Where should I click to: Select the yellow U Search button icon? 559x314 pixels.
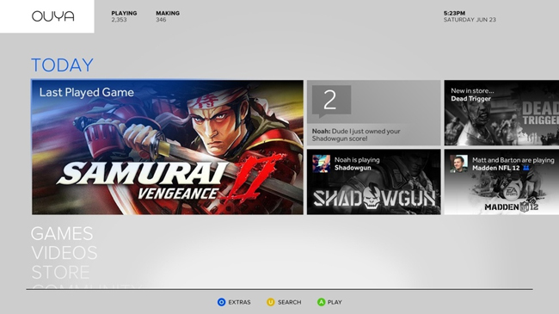(271, 302)
